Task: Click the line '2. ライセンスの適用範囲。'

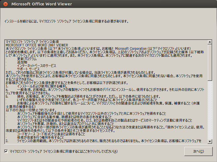Action: click(x=103, y=141)
